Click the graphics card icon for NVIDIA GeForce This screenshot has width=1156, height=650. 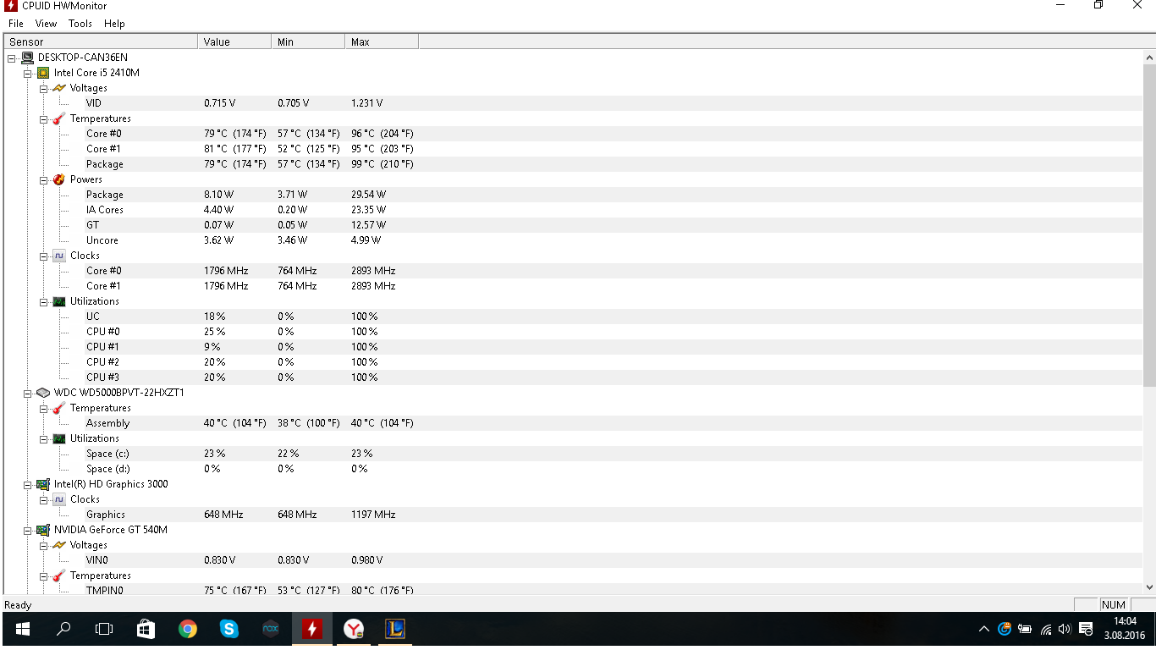click(x=43, y=530)
